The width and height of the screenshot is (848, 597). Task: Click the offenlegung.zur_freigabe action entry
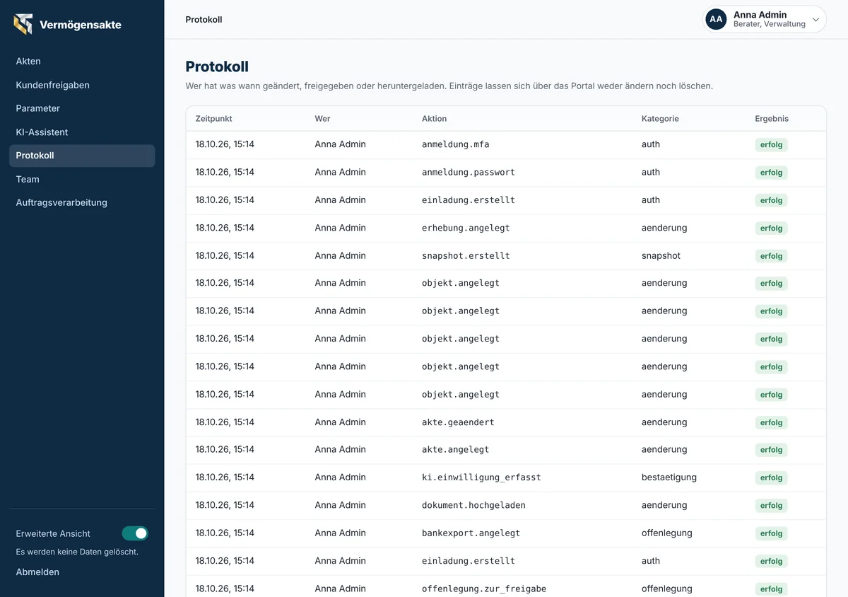coord(484,589)
